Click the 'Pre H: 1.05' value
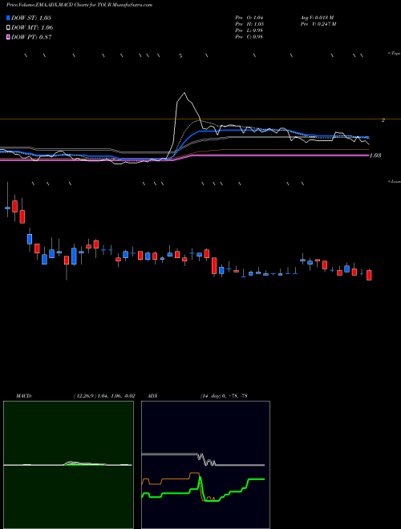 pos(249,24)
